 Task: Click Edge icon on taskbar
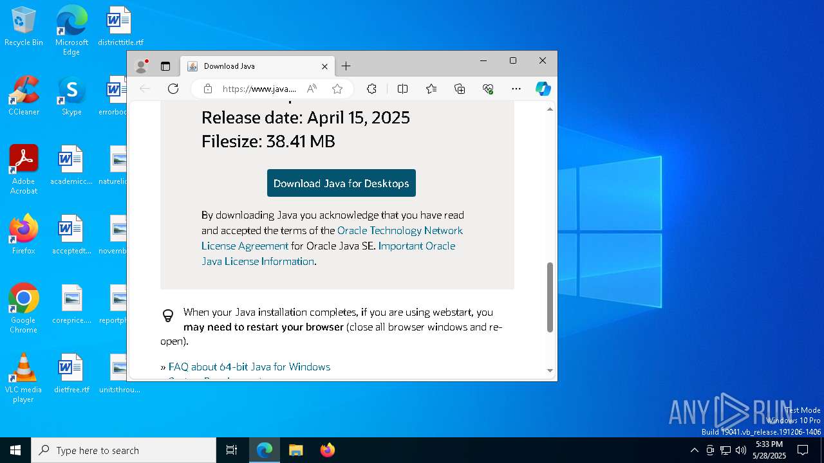click(265, 450)
